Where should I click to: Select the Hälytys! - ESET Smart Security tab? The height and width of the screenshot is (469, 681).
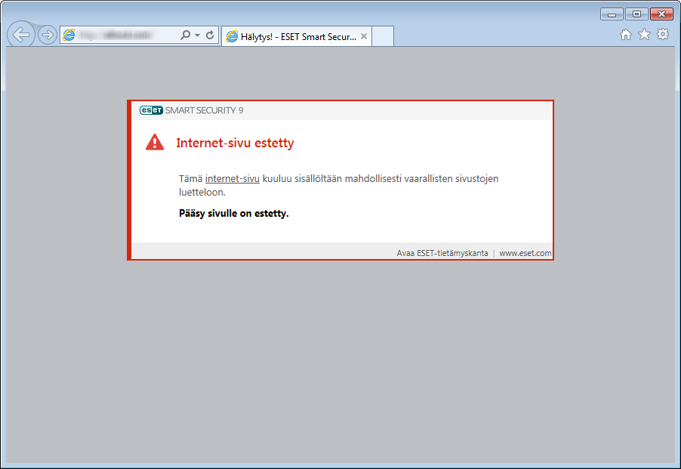click(297, 36)
